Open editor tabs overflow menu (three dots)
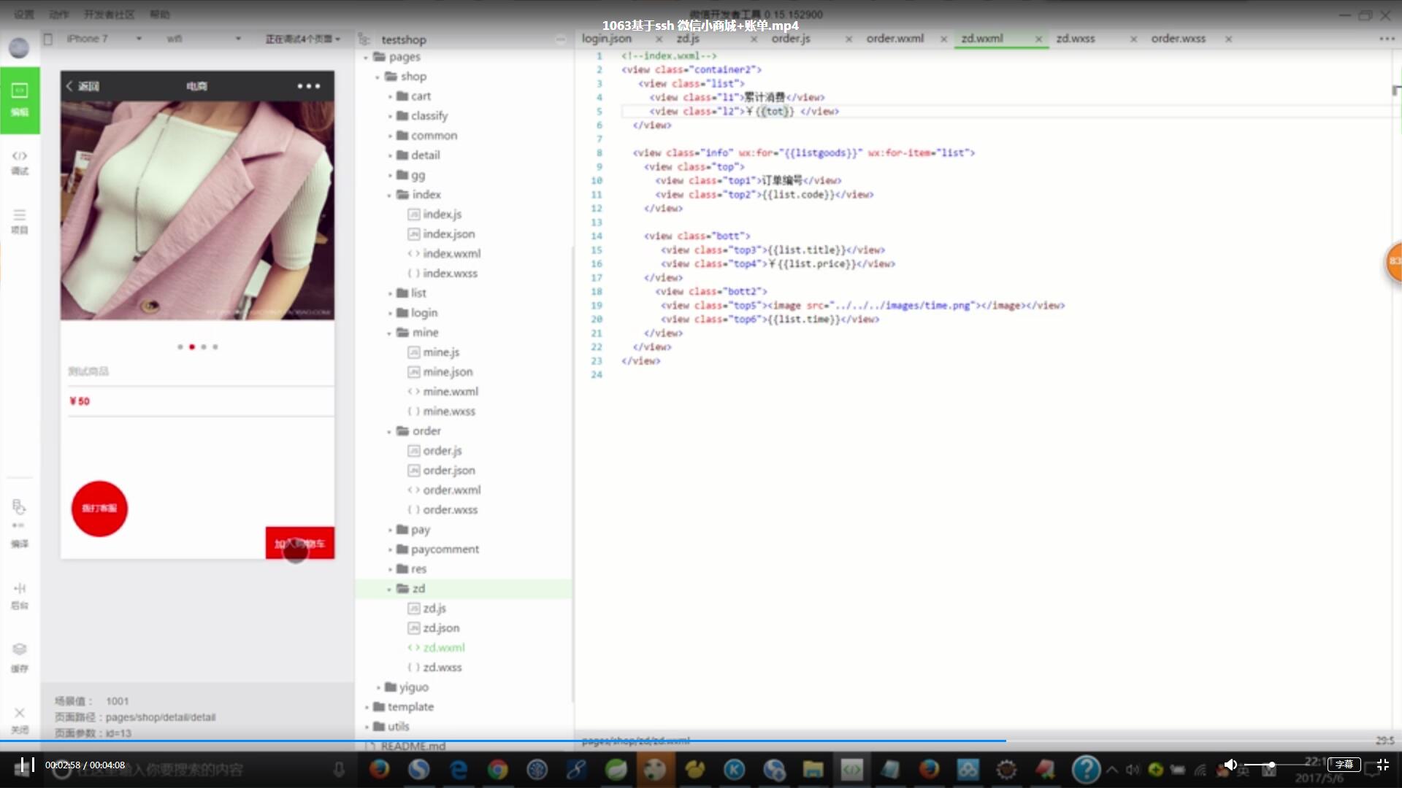This screenshot has height=788, width=1402. 1387,39
